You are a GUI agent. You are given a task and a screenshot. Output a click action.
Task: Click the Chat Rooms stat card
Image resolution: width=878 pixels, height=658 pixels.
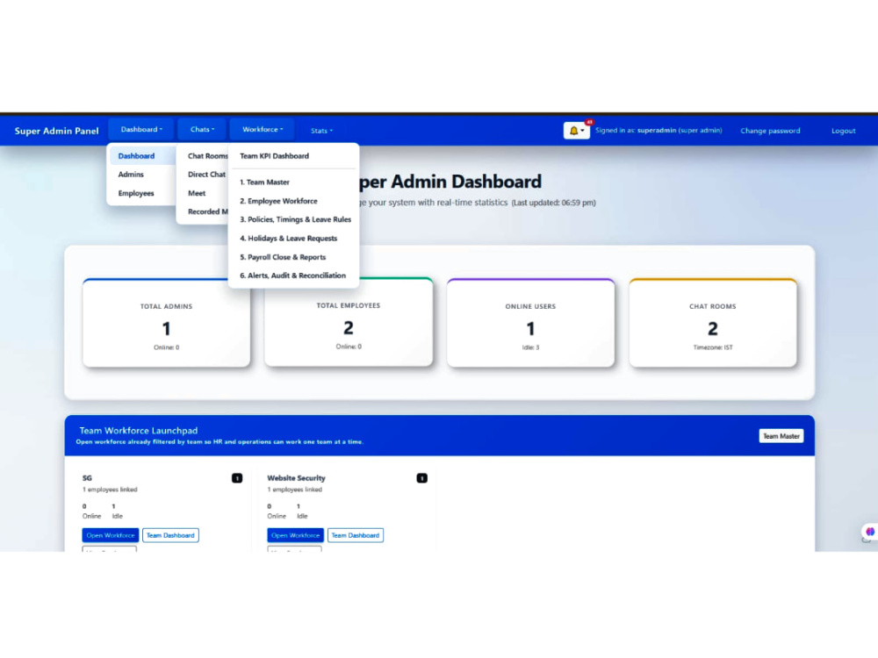[713, 323]
